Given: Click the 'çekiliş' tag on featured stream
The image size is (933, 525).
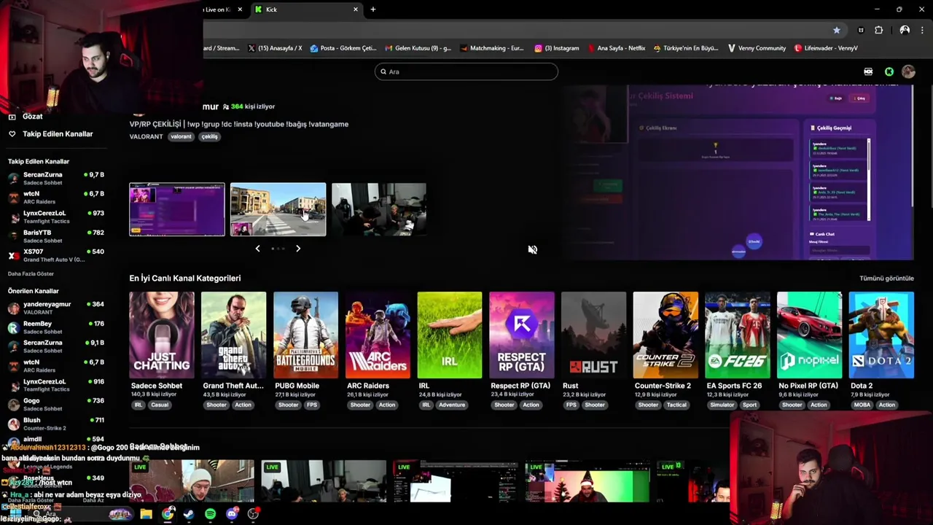Looking at the screenshot, I should (209, 136).
